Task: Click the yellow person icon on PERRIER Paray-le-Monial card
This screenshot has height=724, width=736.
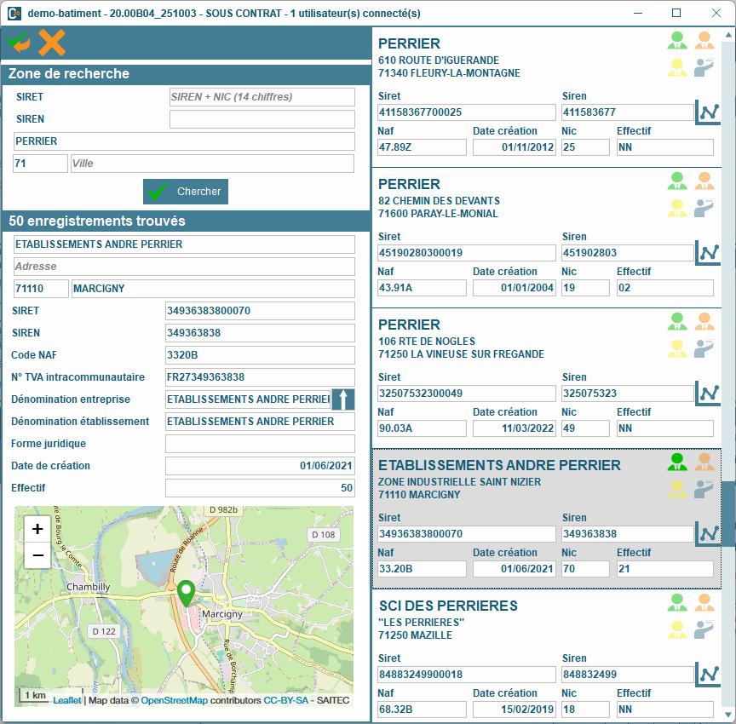Action: tap(677, 208)
